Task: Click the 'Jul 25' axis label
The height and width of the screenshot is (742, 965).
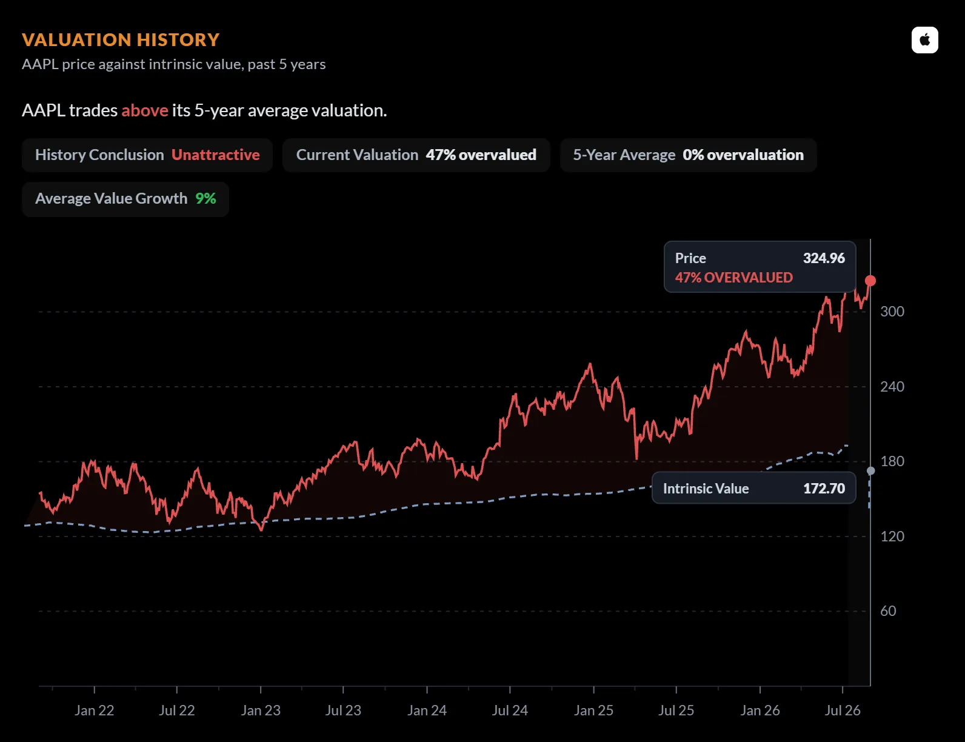Action: (676, 710)
